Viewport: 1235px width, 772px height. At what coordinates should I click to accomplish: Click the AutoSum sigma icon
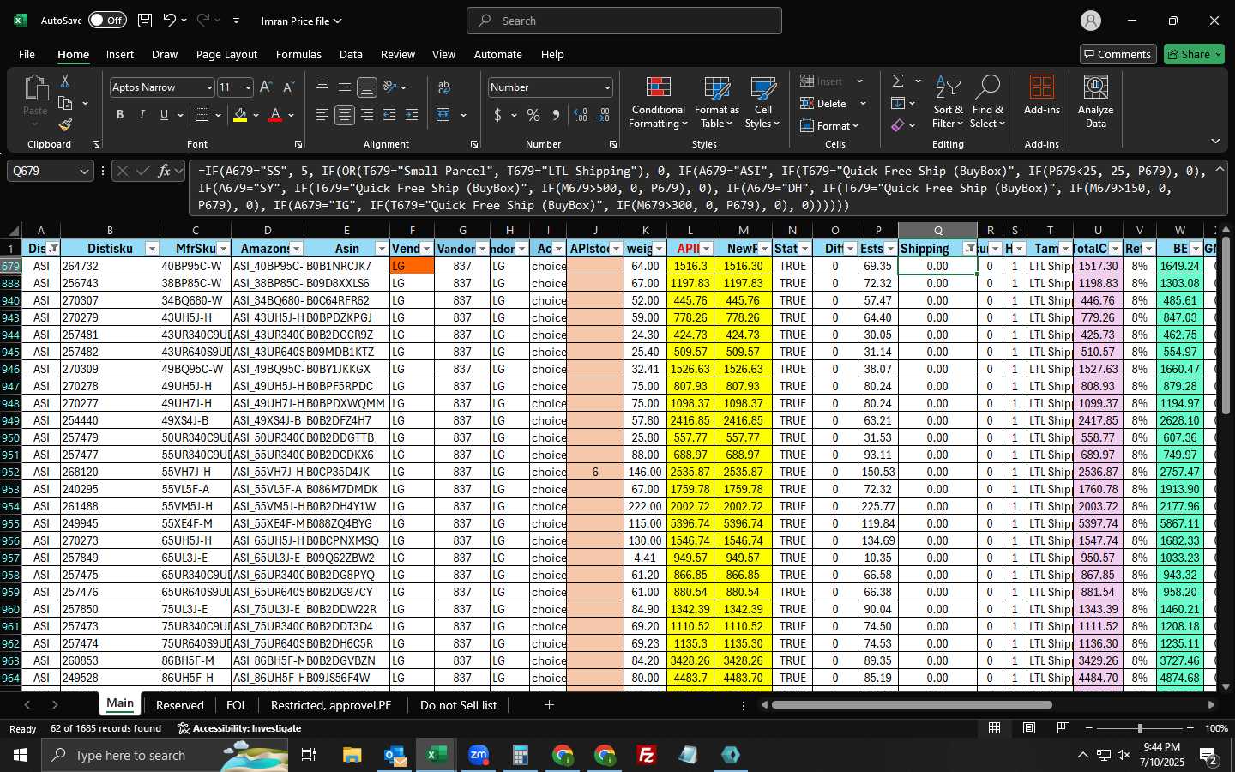[x=898, y=81]
